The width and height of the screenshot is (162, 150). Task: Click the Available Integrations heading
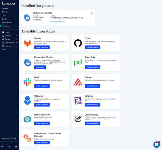click(x=38, y=31)
